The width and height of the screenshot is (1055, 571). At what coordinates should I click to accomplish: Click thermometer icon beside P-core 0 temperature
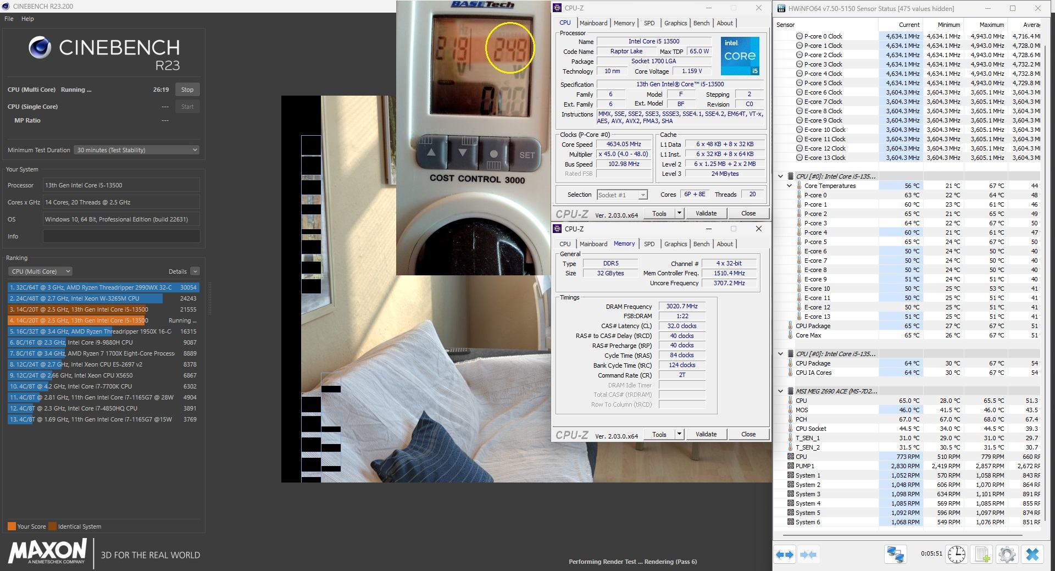[799, 195]
